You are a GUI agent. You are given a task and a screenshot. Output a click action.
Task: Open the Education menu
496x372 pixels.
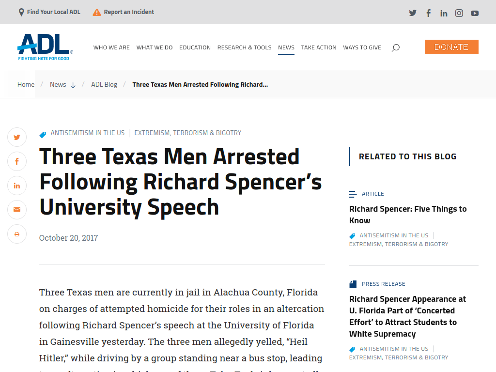[195, 47]
